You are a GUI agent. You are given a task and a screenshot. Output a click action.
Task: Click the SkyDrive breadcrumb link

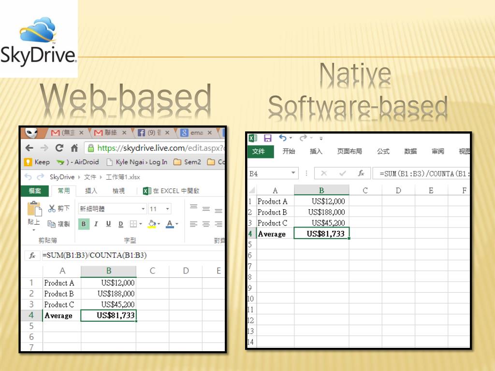[x=62, y=177]
